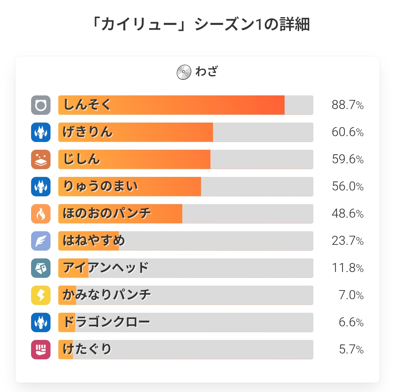Click the しんそく usage bar
This screenshot has width=395, height=392.
point(186,105)
